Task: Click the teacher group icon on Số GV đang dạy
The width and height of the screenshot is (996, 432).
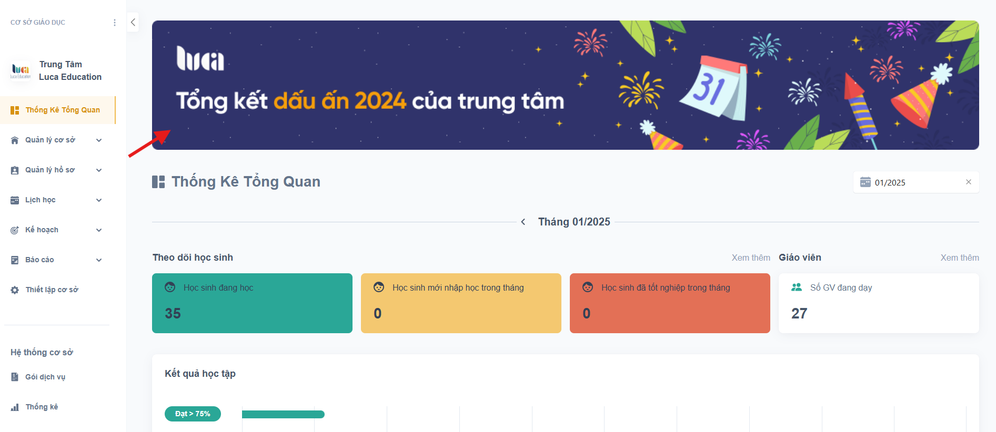Action: coord(797,287)
